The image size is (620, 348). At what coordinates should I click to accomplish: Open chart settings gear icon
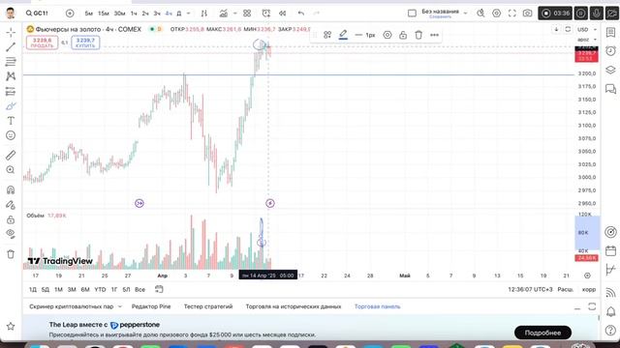coord(496,14)
